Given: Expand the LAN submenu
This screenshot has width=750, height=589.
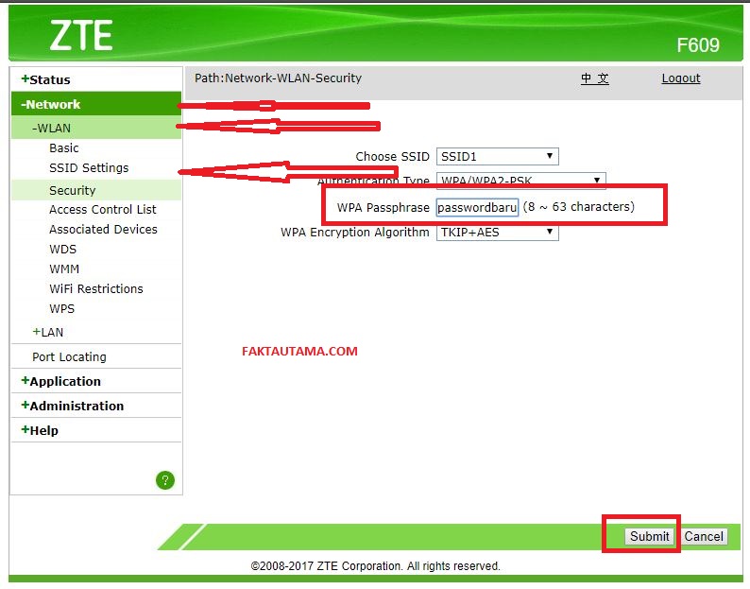Looking at the screenshot, I should (48, 333).
